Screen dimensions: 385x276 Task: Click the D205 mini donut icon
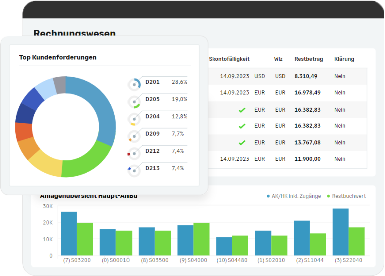click(x=134, y=102)
